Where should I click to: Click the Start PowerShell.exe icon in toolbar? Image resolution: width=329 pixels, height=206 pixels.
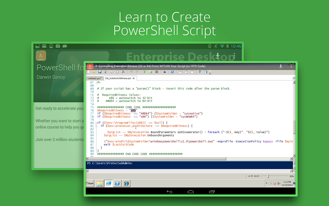(172, 72)
